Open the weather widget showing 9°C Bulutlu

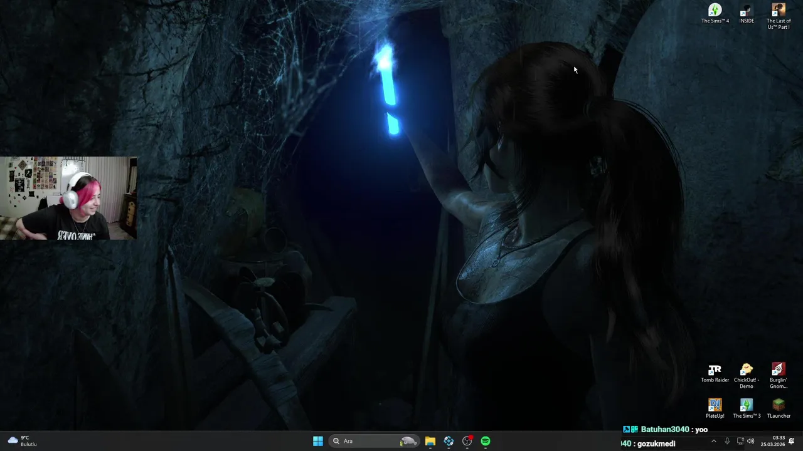(23, 441)
